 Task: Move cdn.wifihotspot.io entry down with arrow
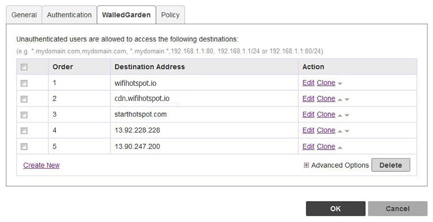coord(347,99)
